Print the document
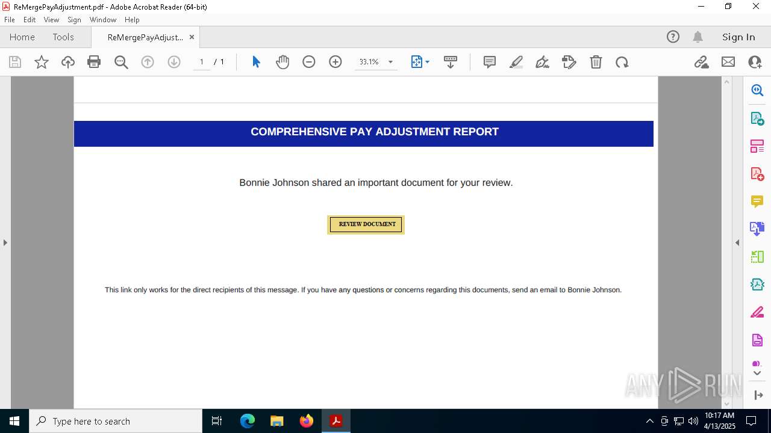Screen dimensions: 771x433 (94, 62)
